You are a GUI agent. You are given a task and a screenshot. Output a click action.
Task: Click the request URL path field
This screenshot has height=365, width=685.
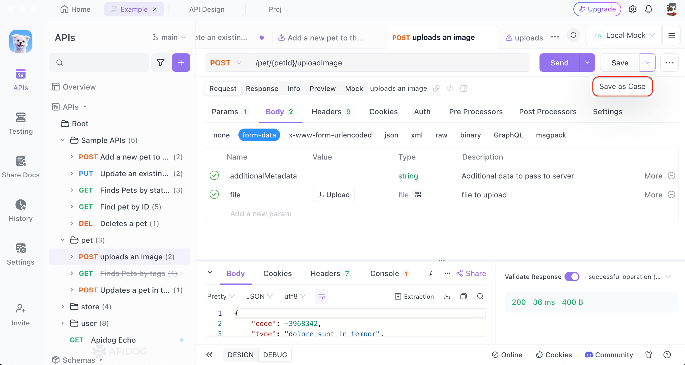[x=389, y=63]
